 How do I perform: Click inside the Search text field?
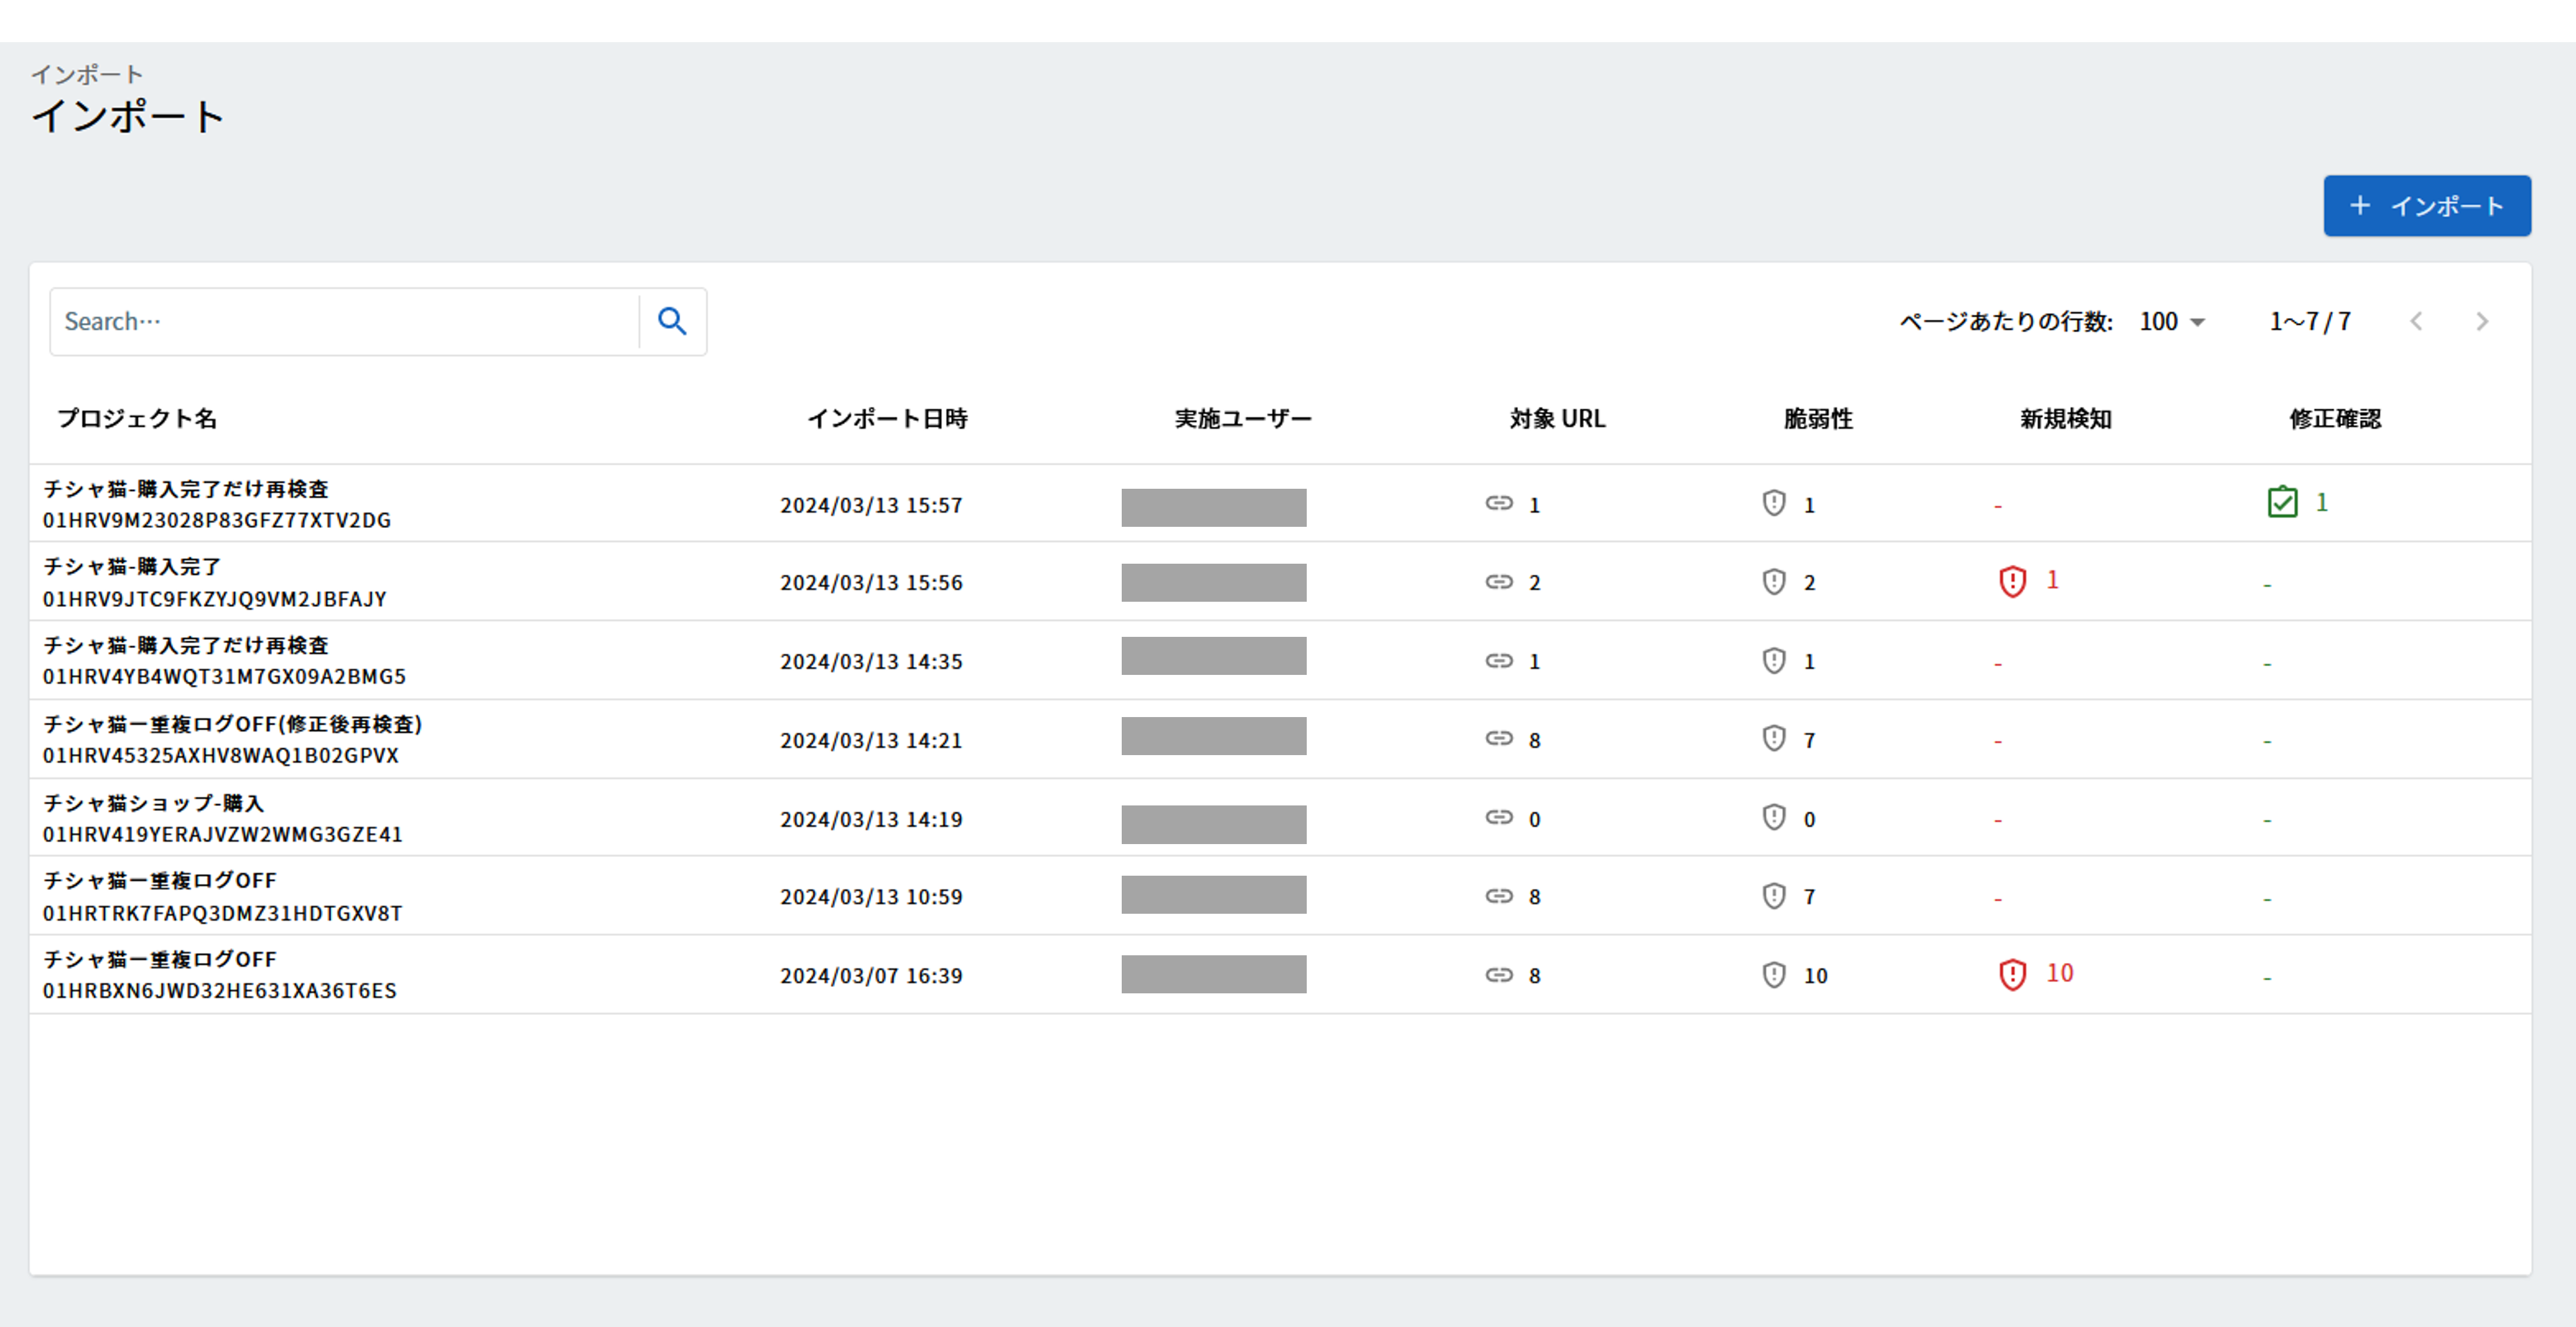tap(340, 321)
